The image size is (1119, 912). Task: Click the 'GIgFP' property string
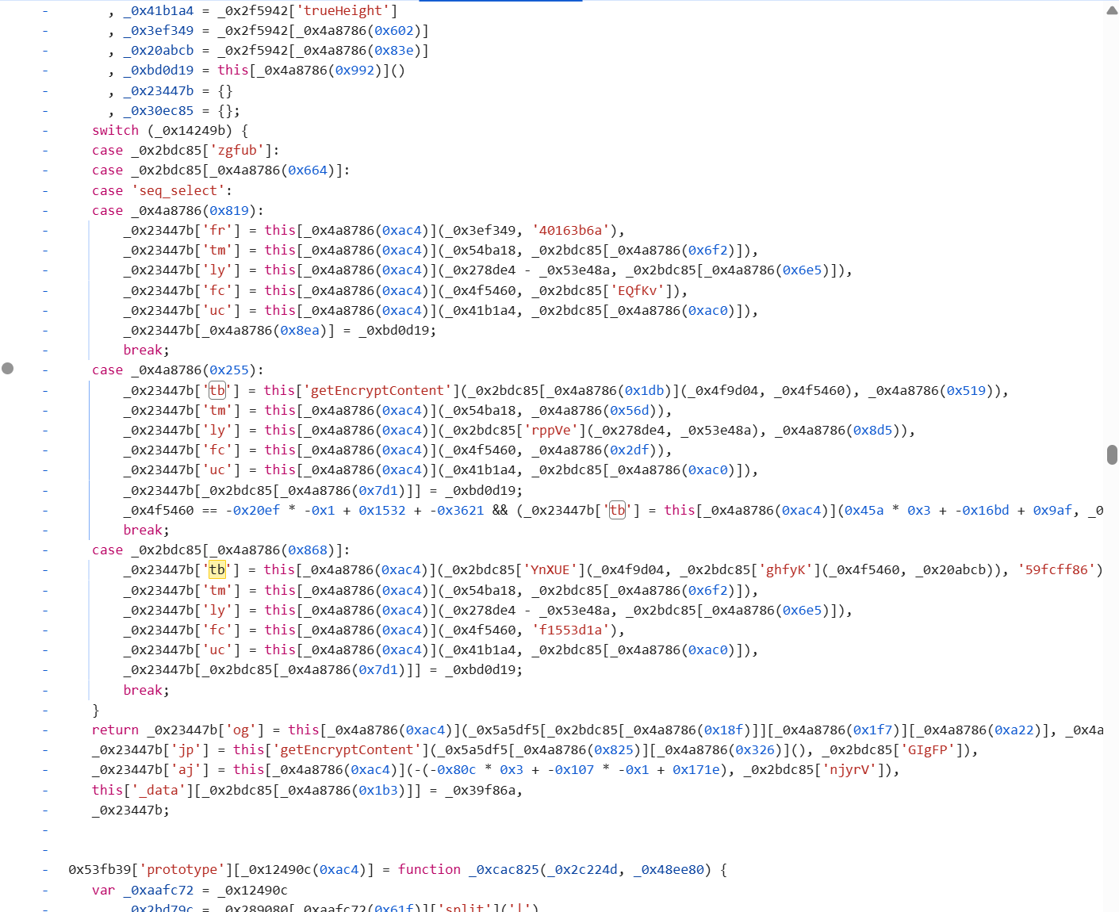pyautogui.click(x=927, y=750)
